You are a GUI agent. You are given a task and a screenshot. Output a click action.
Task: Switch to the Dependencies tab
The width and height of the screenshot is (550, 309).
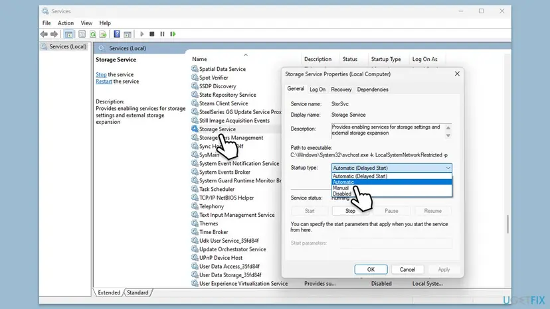click(373, 90)
